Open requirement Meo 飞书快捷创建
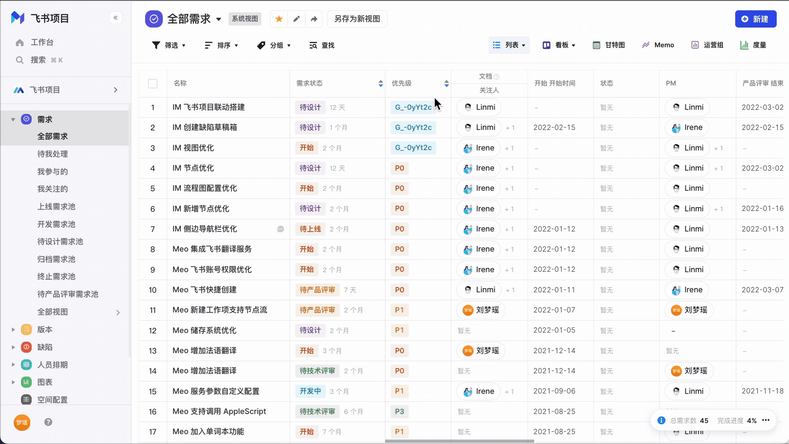This screenshot has height=444, width=789. point(204,290)
